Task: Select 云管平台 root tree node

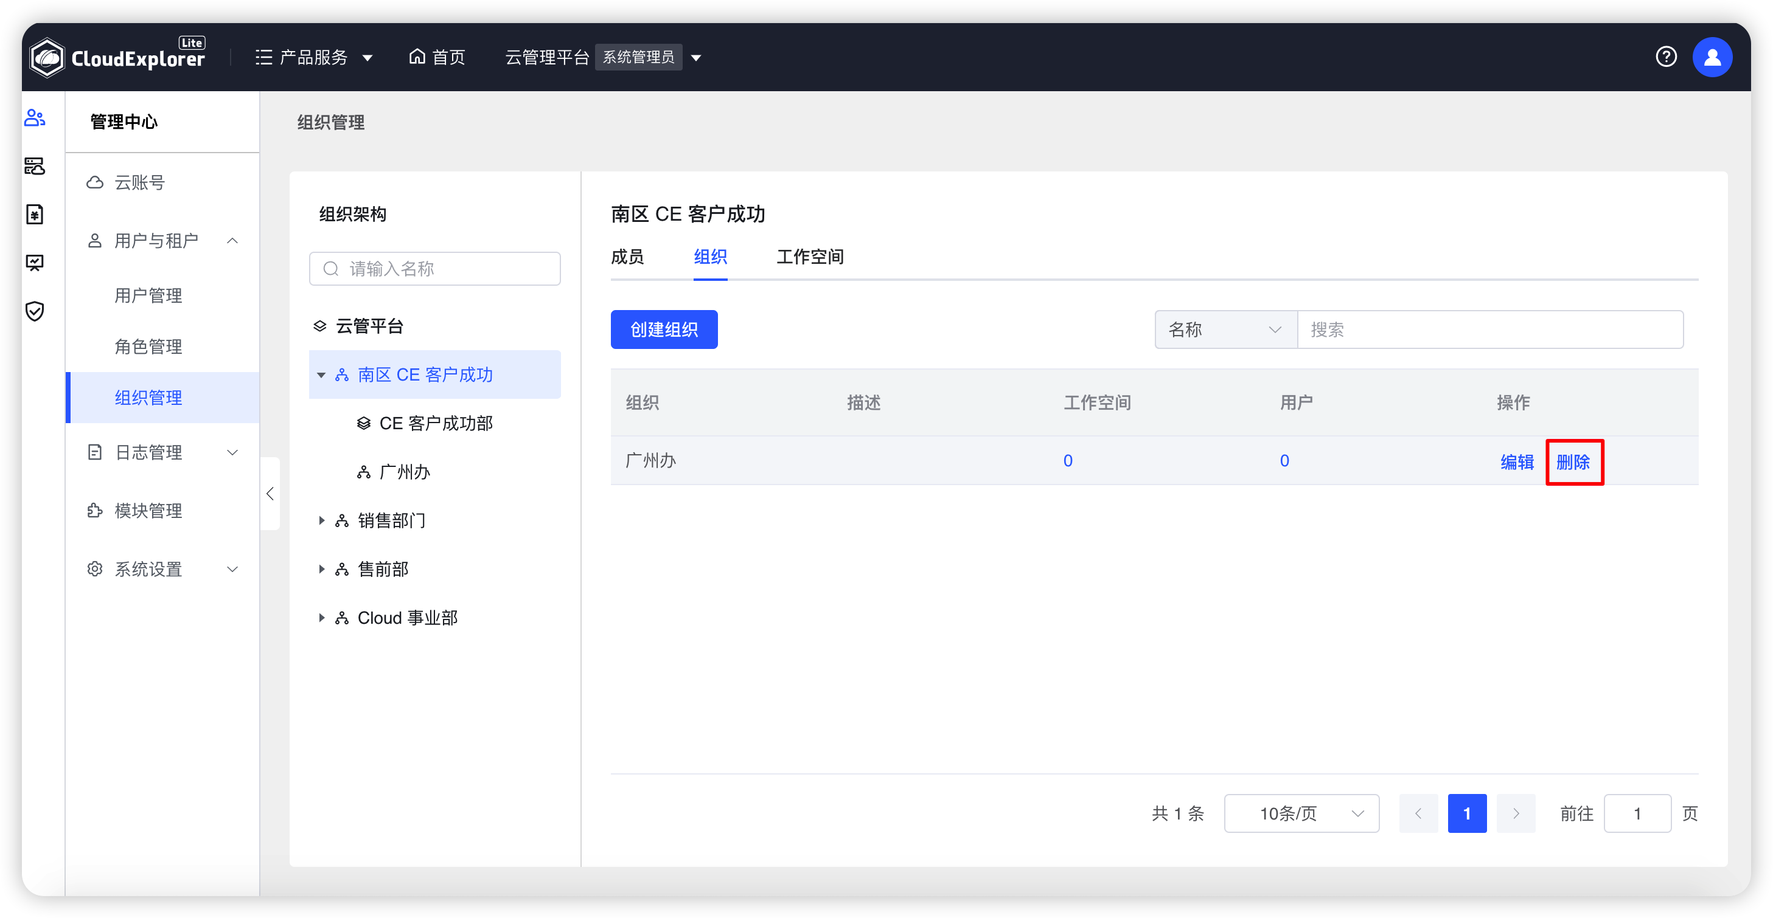Action: tap(369, 326)
